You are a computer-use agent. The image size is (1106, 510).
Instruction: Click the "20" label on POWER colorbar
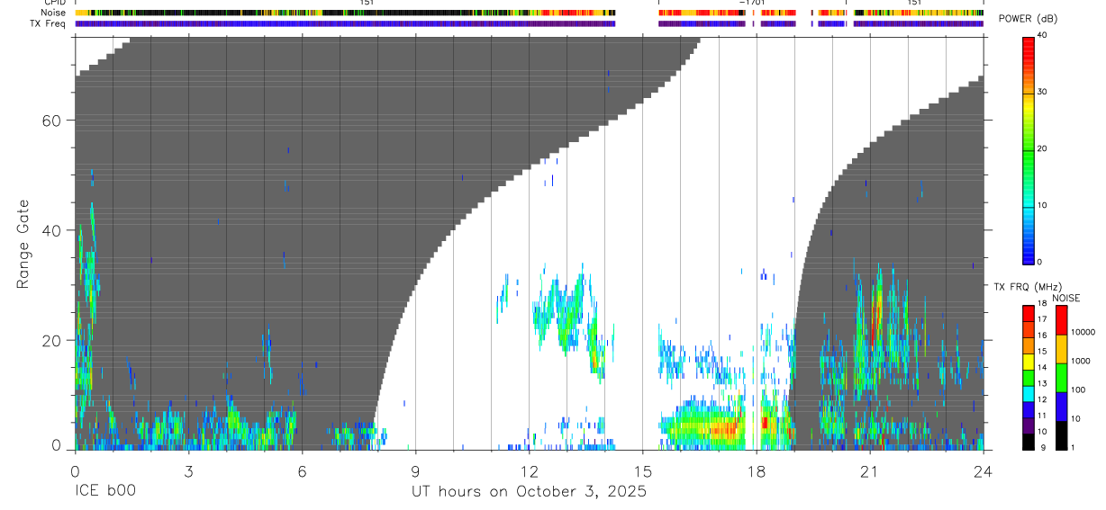(x=1042, y=148)
